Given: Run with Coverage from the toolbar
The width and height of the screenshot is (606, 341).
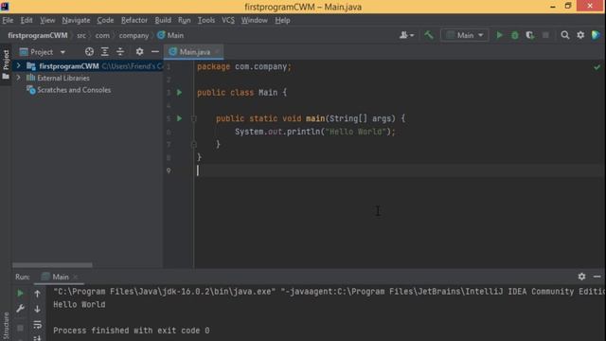Looking at the screenshot, I should [530, 35].
